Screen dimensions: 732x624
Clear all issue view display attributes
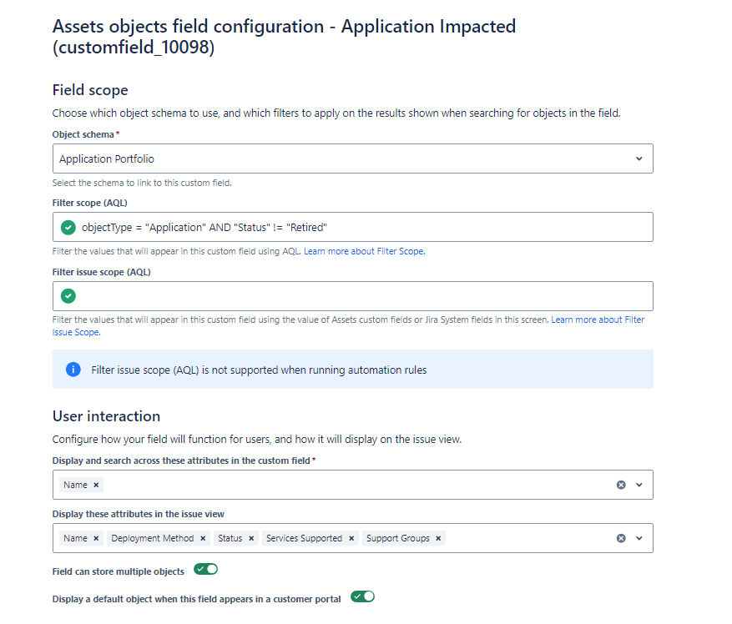pyautogui.click(x=621, y=539)
